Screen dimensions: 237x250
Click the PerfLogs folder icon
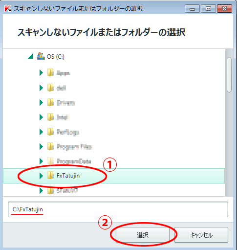click(50, 132)
